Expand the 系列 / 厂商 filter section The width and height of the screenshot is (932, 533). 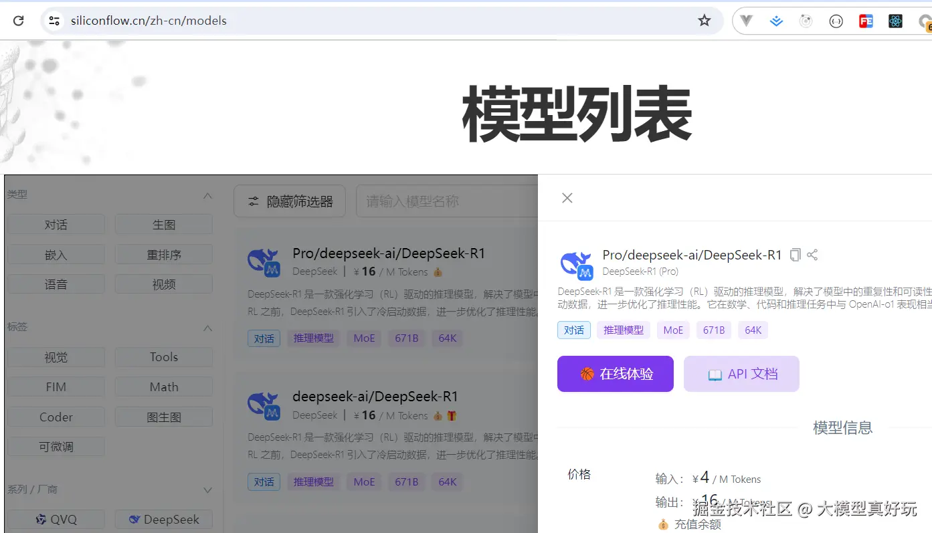(208, 490)
